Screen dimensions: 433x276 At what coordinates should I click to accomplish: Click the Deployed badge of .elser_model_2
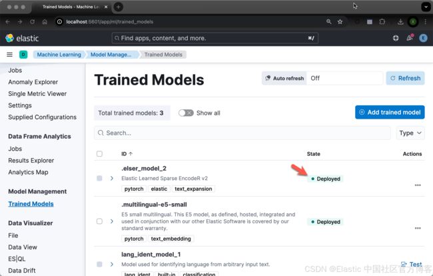tap(325, 179)
